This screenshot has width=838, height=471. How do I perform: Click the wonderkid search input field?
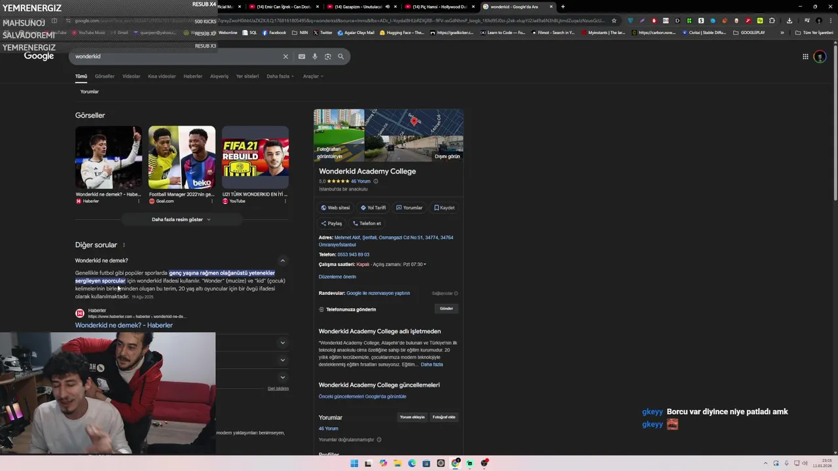pyautogui.click(x=177, y=56)
